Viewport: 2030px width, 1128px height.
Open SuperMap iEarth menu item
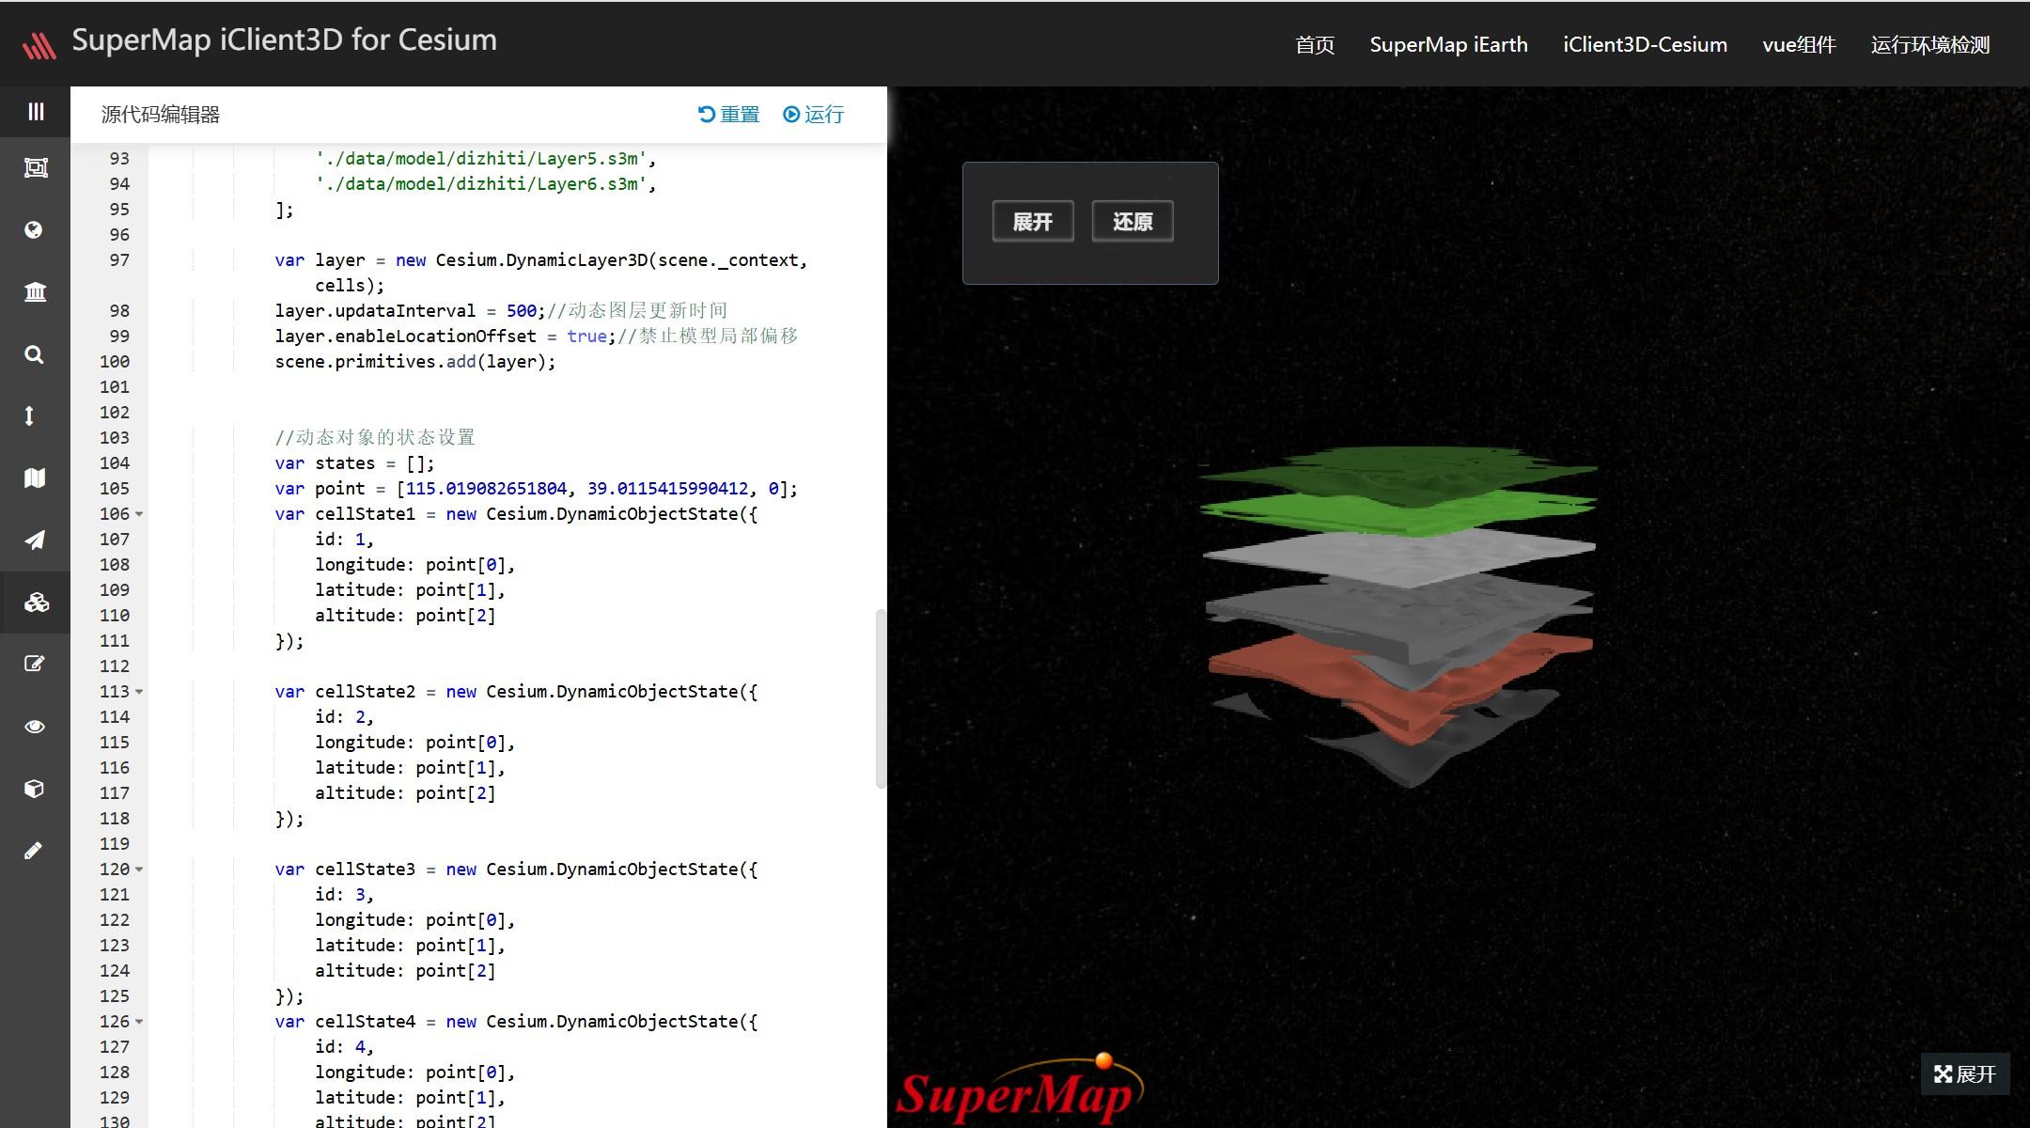point(1448,45)
